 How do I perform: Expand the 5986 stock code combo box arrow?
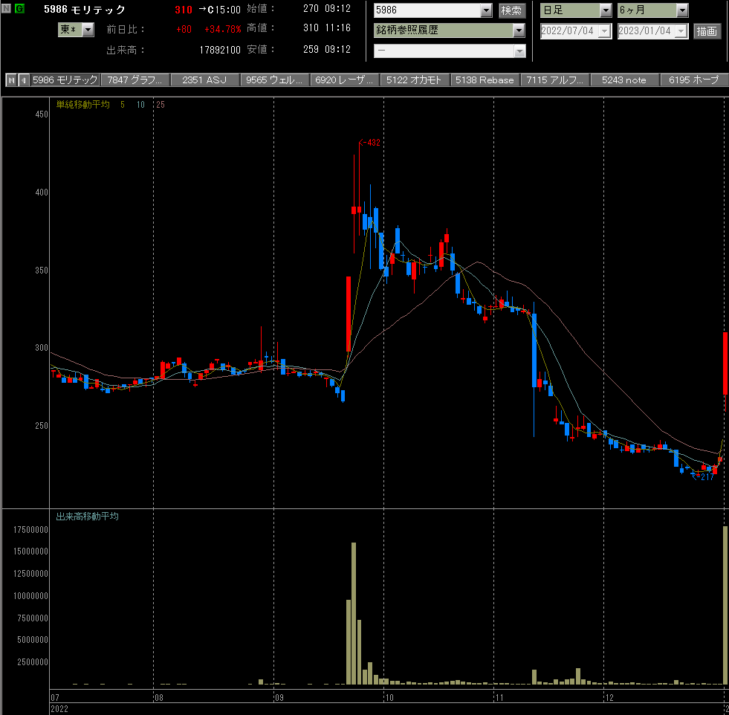[486, 10]
